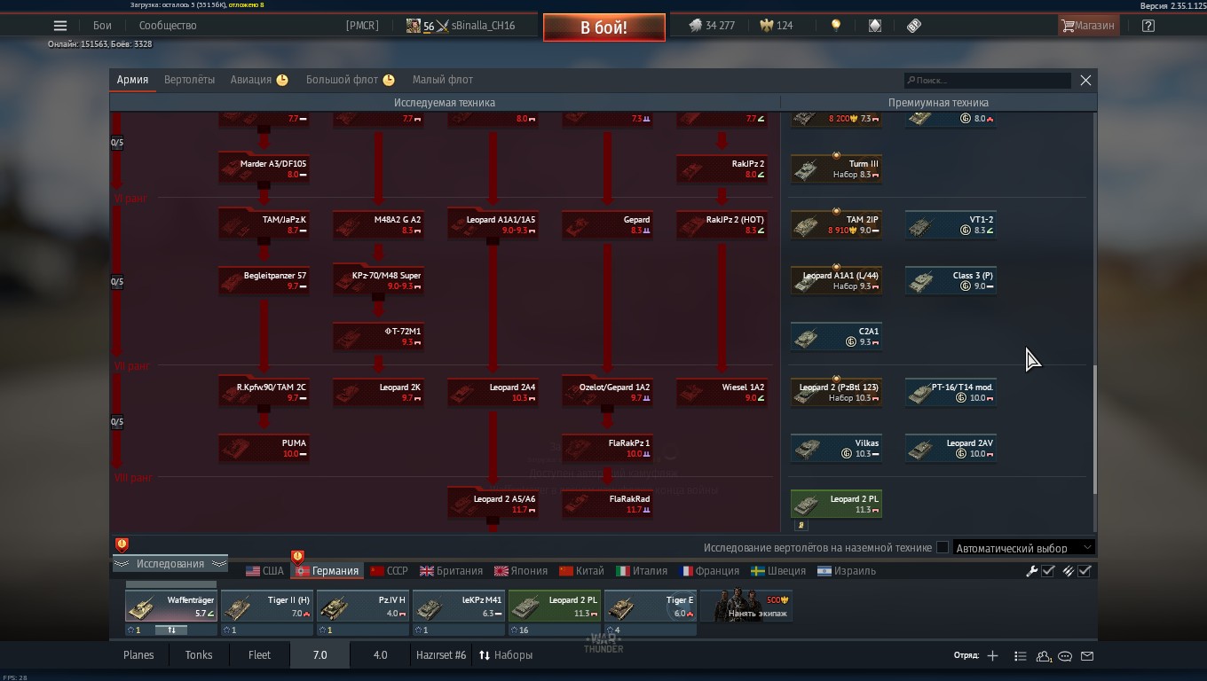
Task: Select premium Leopard 2 PL in tree
Action: click(x=836, y=504)
